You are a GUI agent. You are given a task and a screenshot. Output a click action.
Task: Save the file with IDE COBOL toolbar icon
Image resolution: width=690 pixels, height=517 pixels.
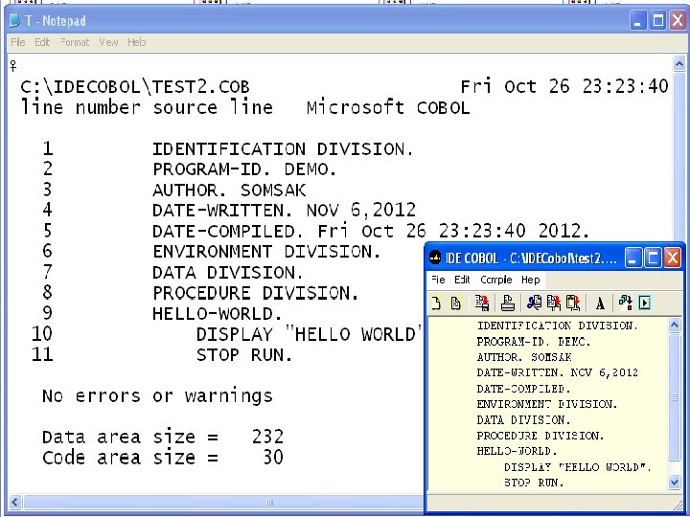pyautogui.click(x=482, y=303)
